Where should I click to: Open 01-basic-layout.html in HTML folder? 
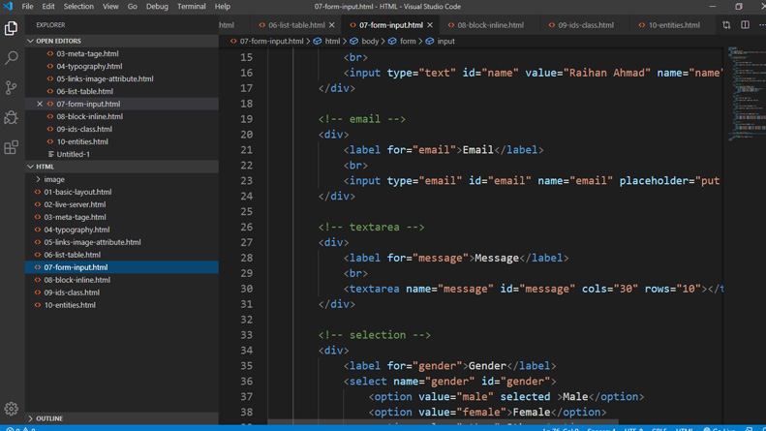pyautogui.click(x=122, y=192)
